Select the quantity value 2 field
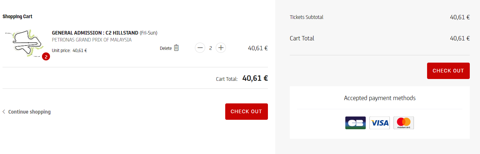This screenshot has width=480, height=154. [x=211, y=48]
